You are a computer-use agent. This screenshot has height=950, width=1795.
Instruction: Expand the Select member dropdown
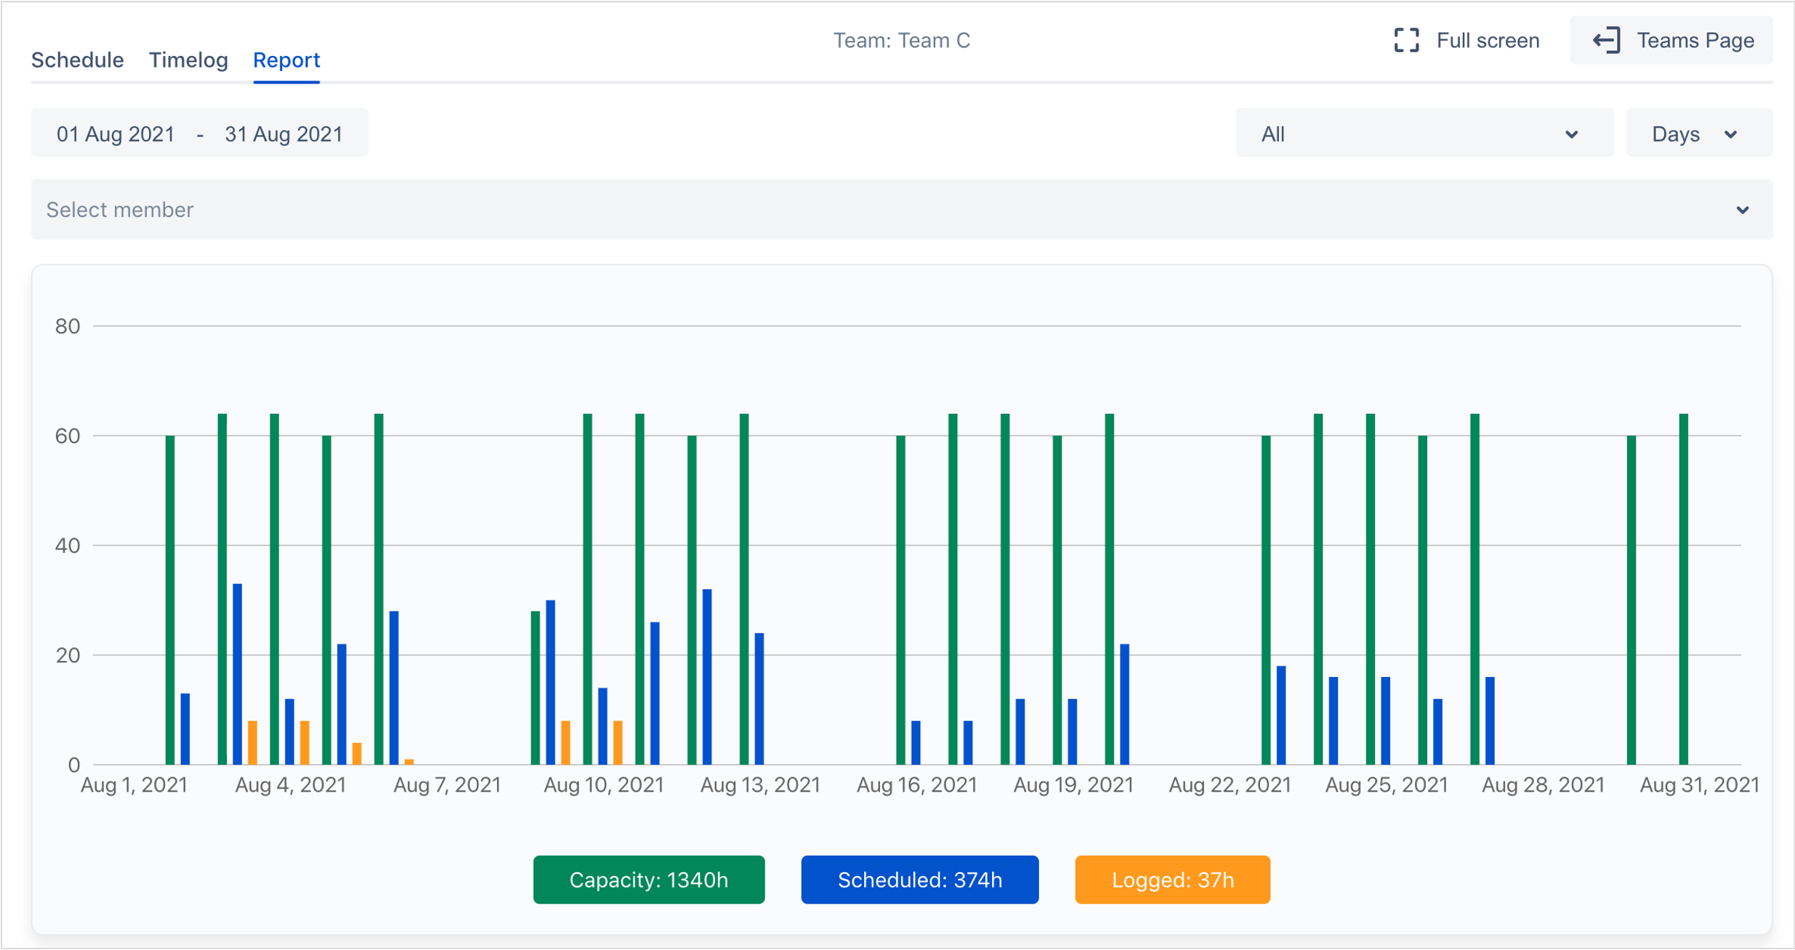coord(901,210)
